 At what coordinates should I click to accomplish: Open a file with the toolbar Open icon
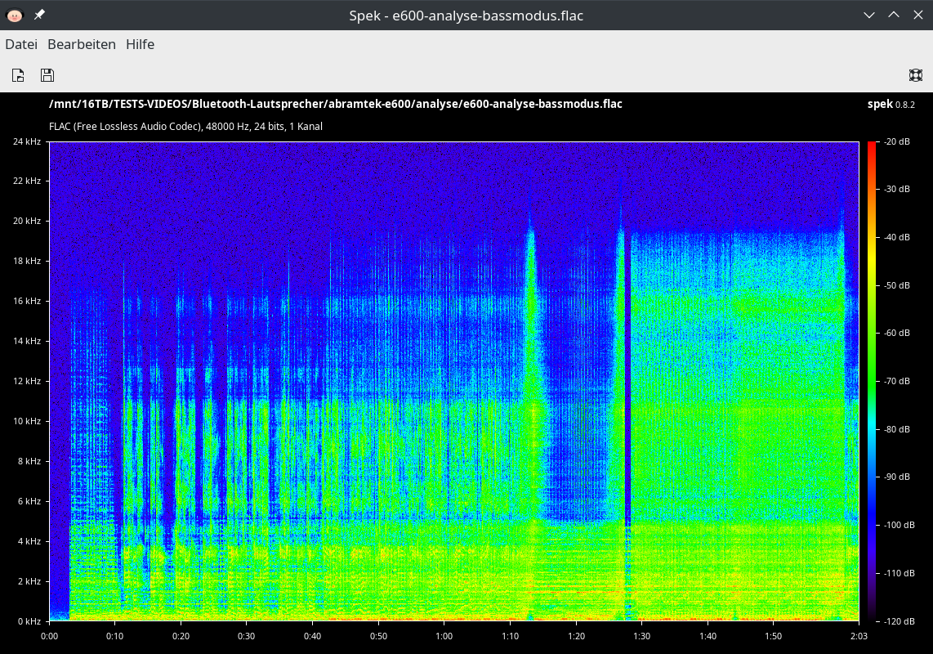pos(19,75)
